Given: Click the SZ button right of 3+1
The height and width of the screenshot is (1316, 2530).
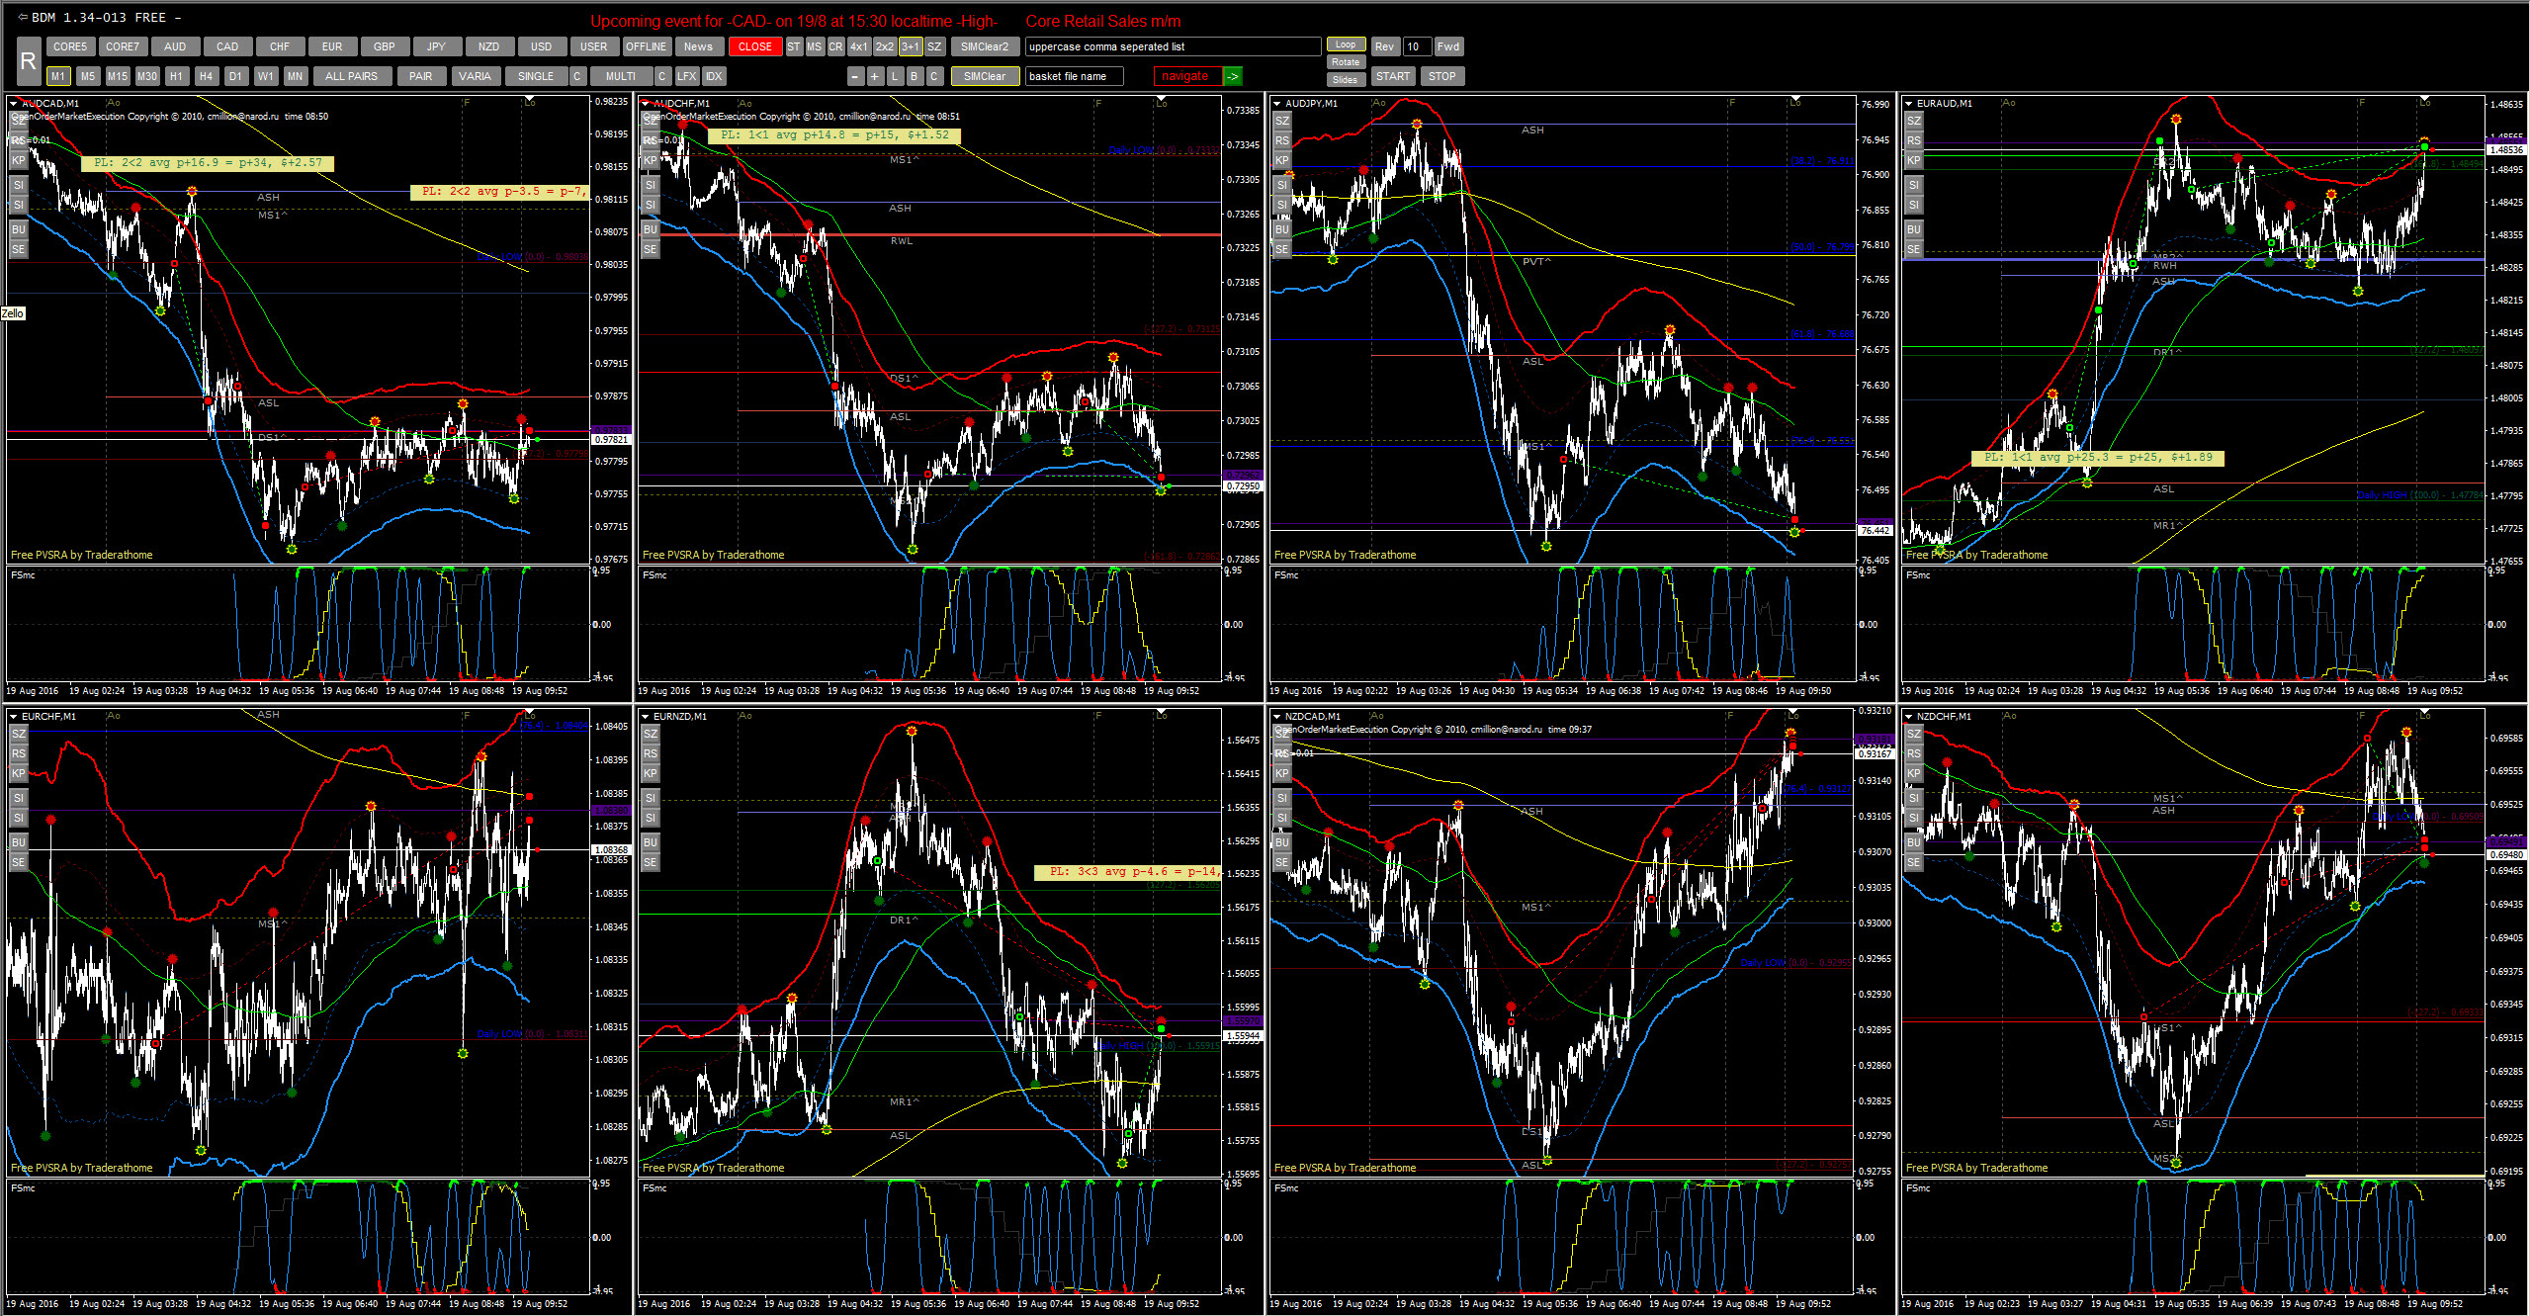Looking at the screenshot, I should coord(934,46).
